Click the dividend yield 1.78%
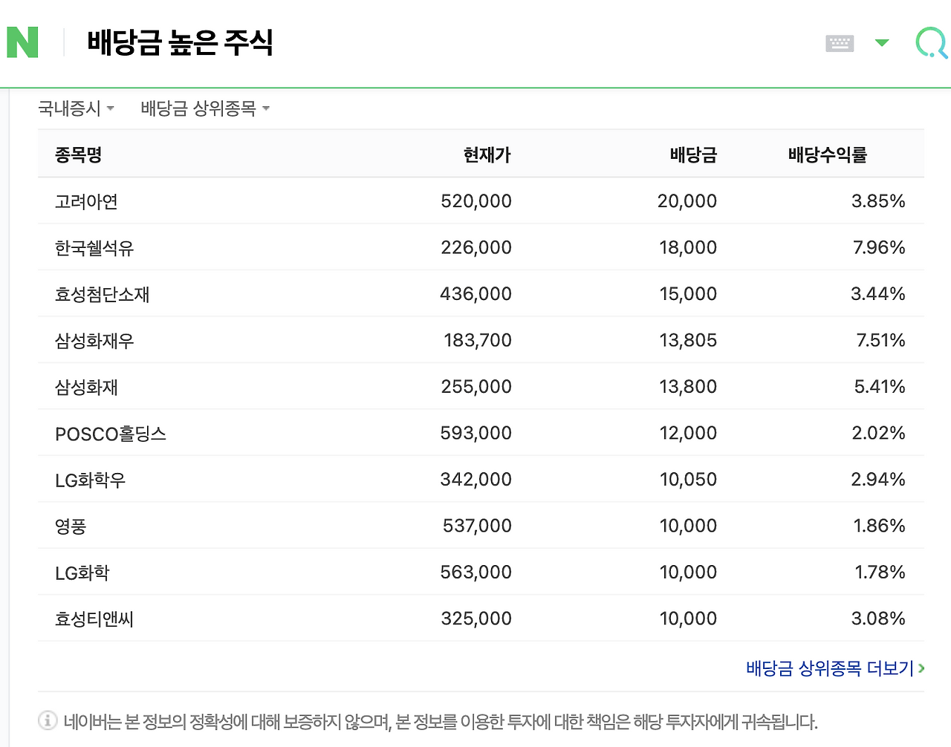Viewport: 951px width, 747px height. click(x=880, y=573)
